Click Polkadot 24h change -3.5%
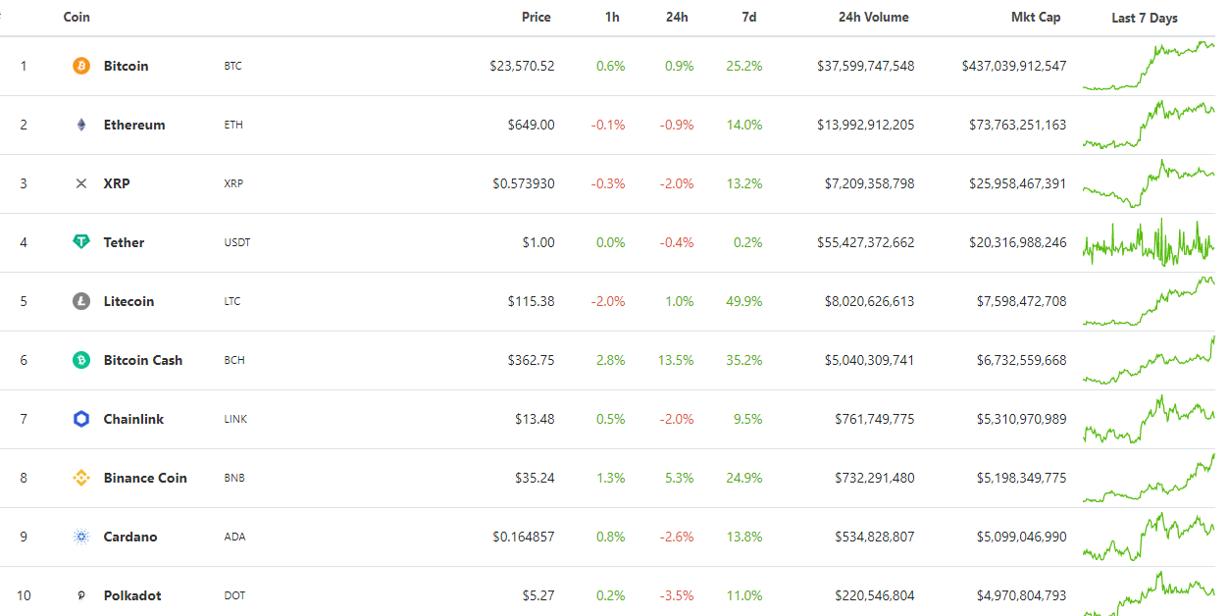 point(677,595)
